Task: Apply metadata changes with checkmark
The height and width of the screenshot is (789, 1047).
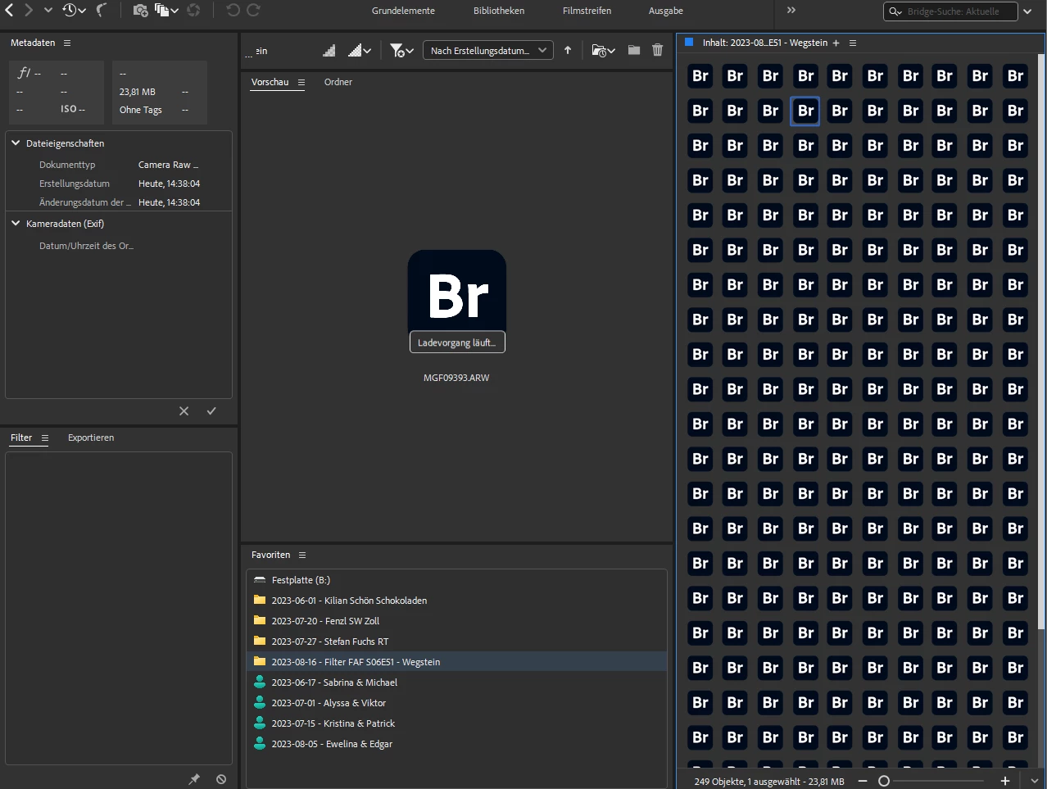Action: [x=211, y=411]
